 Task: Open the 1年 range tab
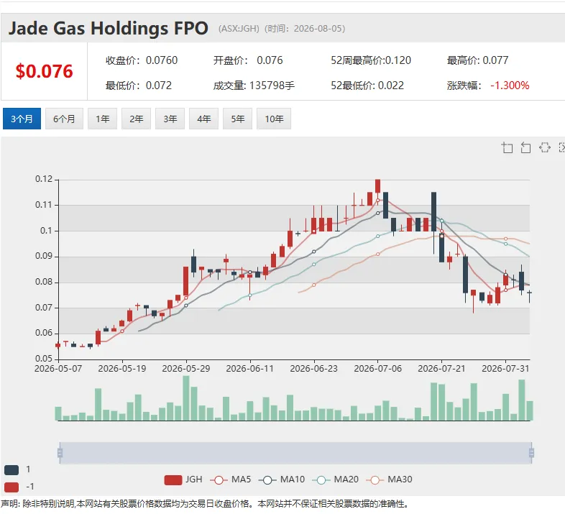(x=102, y=119)
